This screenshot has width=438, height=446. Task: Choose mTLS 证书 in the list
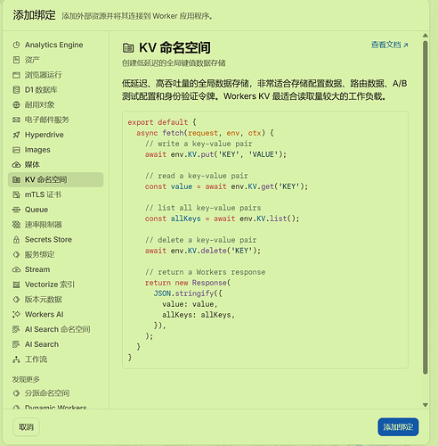coord(56,194)
